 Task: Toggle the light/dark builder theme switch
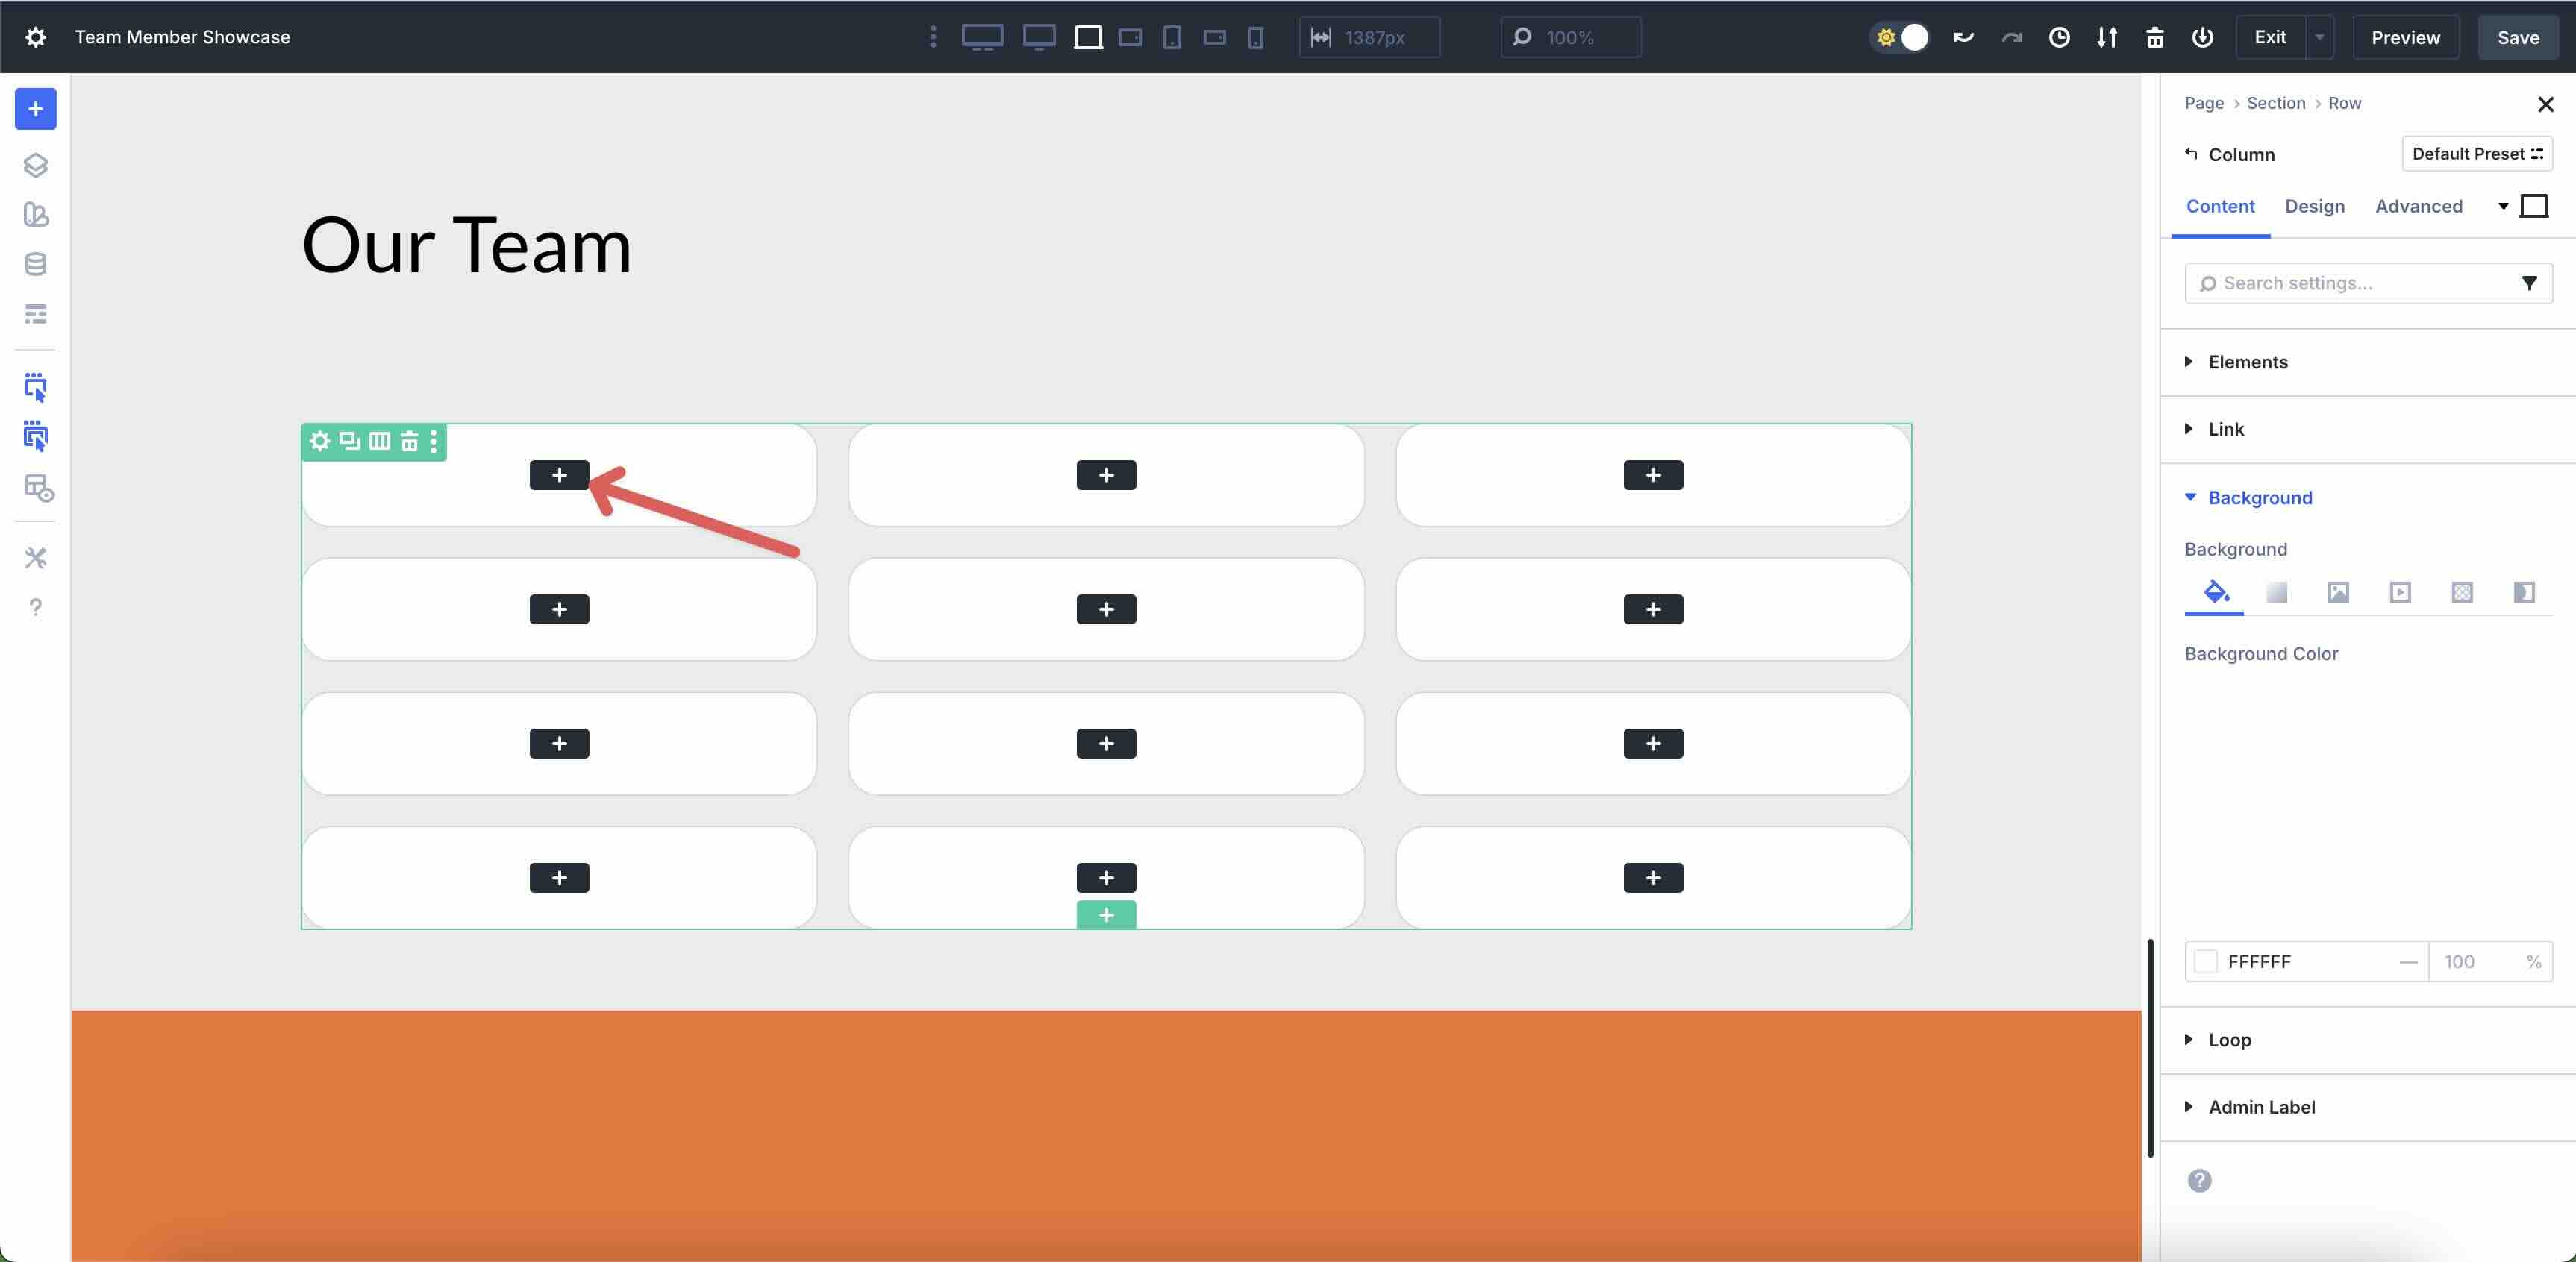pyautogui.click(x=1898, y=37)
